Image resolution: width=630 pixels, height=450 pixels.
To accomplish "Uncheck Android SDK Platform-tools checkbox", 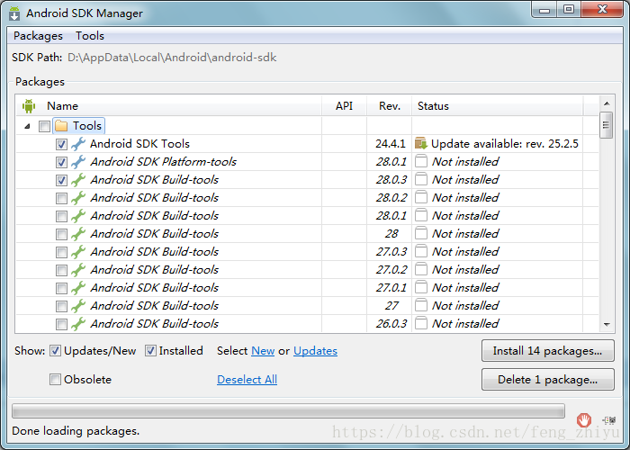I will tap(61, 162).
